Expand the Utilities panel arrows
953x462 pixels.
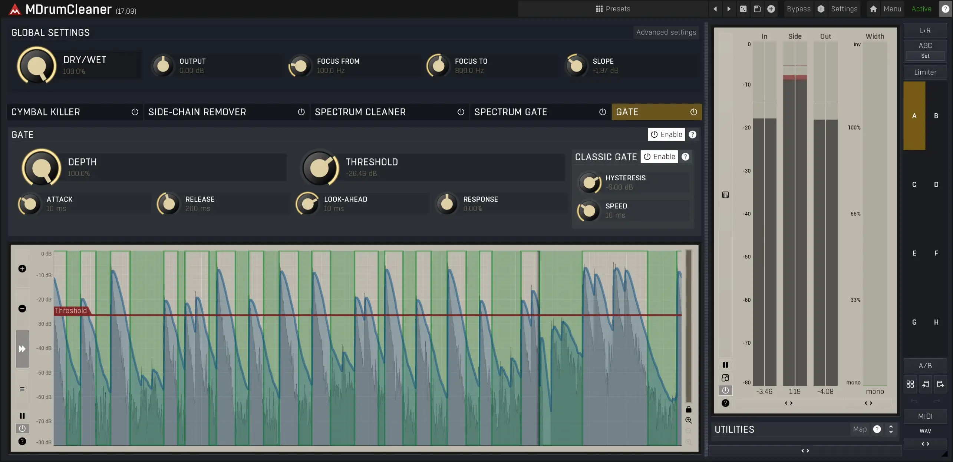891,429
